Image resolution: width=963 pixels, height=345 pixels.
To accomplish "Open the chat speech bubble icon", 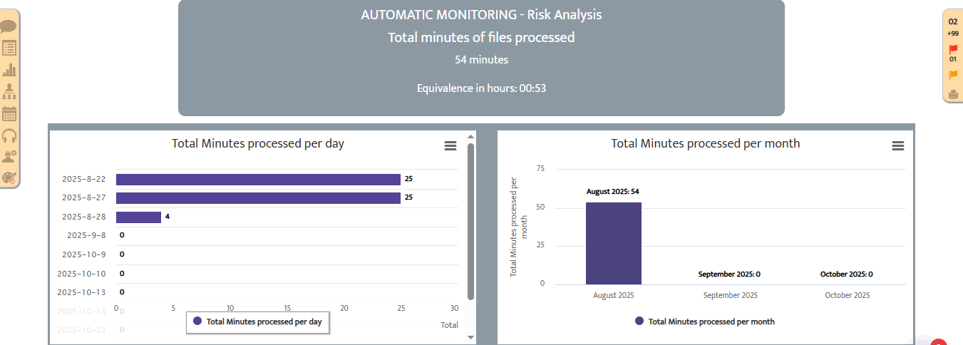I will coord(9,27).
